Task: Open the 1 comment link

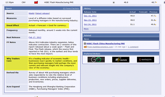Action: tap(133, 47)
